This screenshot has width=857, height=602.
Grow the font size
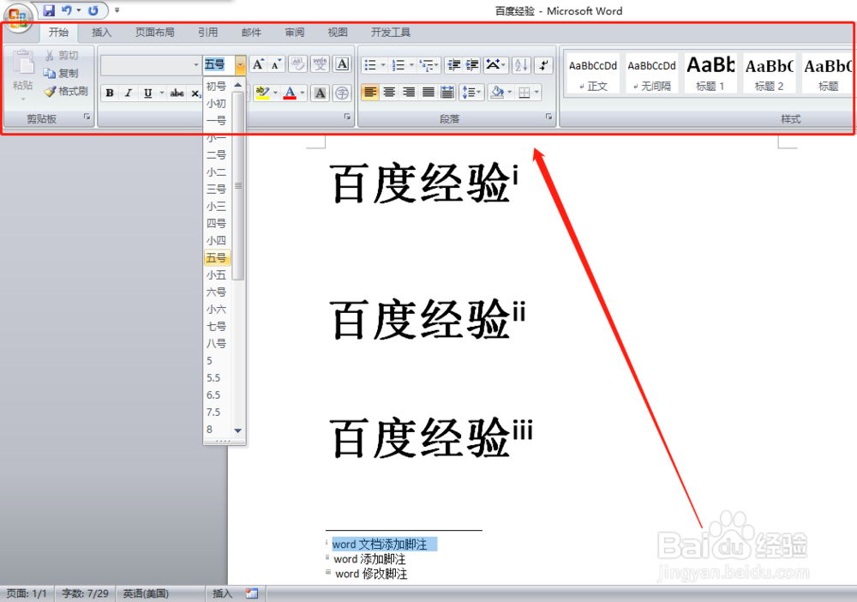click(x=258, y=64)
